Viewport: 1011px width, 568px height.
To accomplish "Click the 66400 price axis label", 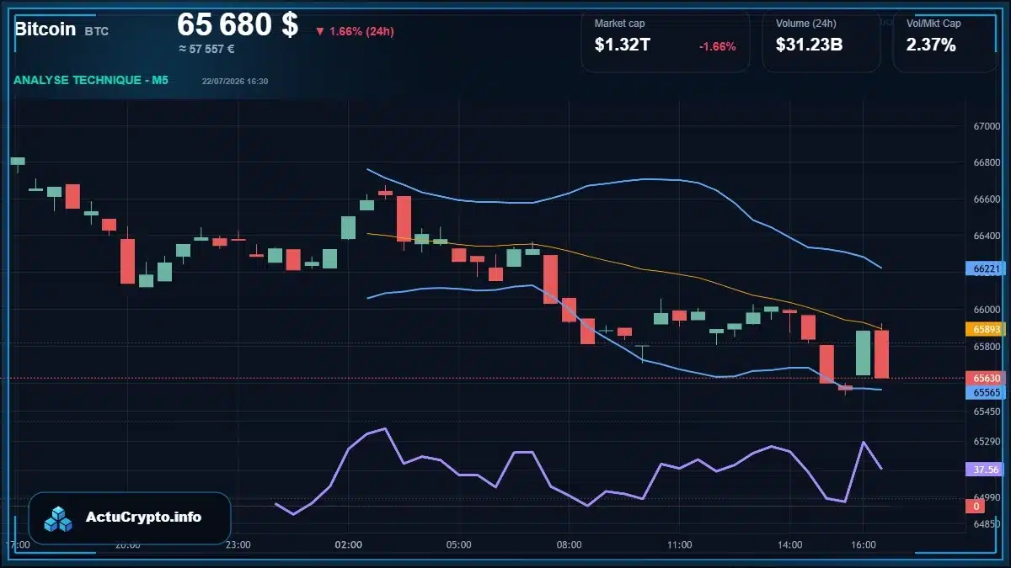I will (x=986, y=236).
